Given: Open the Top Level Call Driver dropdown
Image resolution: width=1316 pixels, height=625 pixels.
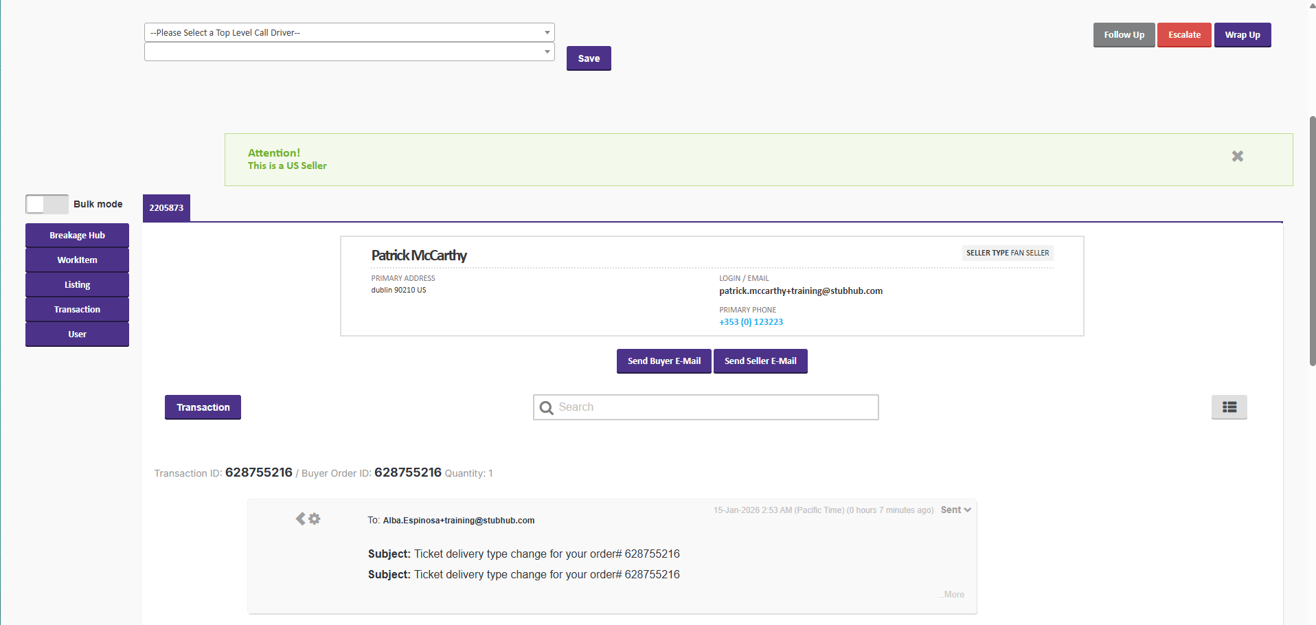Looking at the screenshot, I should 349,32.
